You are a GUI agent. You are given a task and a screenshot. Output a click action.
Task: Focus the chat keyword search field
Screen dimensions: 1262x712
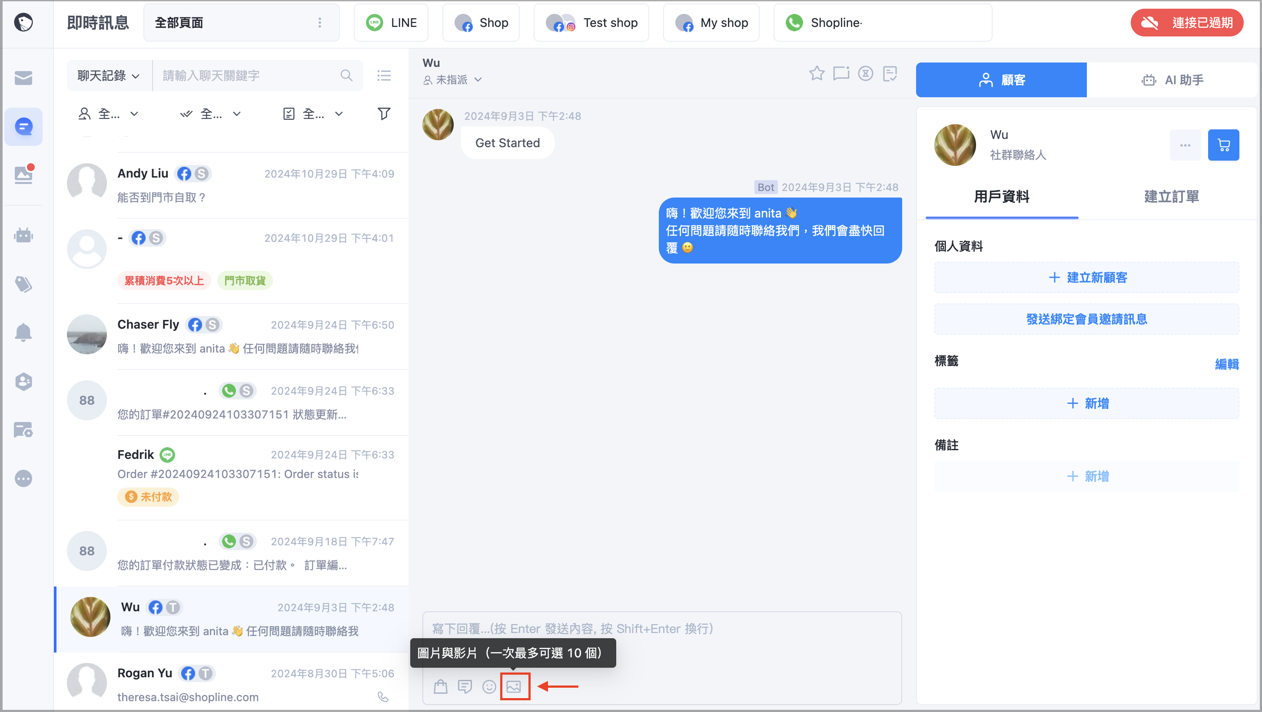258,76
